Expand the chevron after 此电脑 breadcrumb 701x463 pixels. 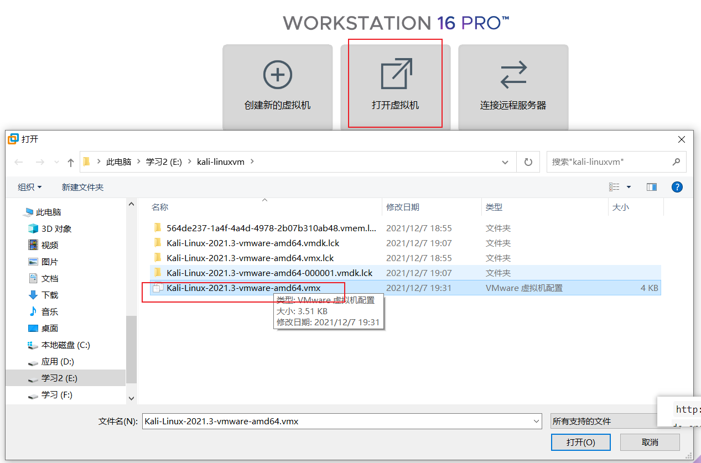(138, 162)
